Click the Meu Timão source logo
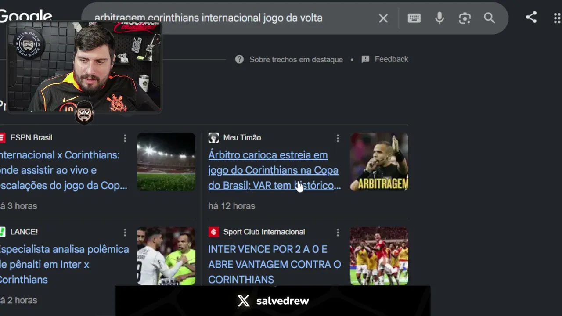Screen dimensions: 562x316 click(213, 138)
